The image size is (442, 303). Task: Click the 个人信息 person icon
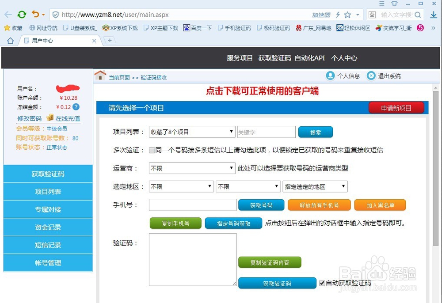(x=331, y=76)
